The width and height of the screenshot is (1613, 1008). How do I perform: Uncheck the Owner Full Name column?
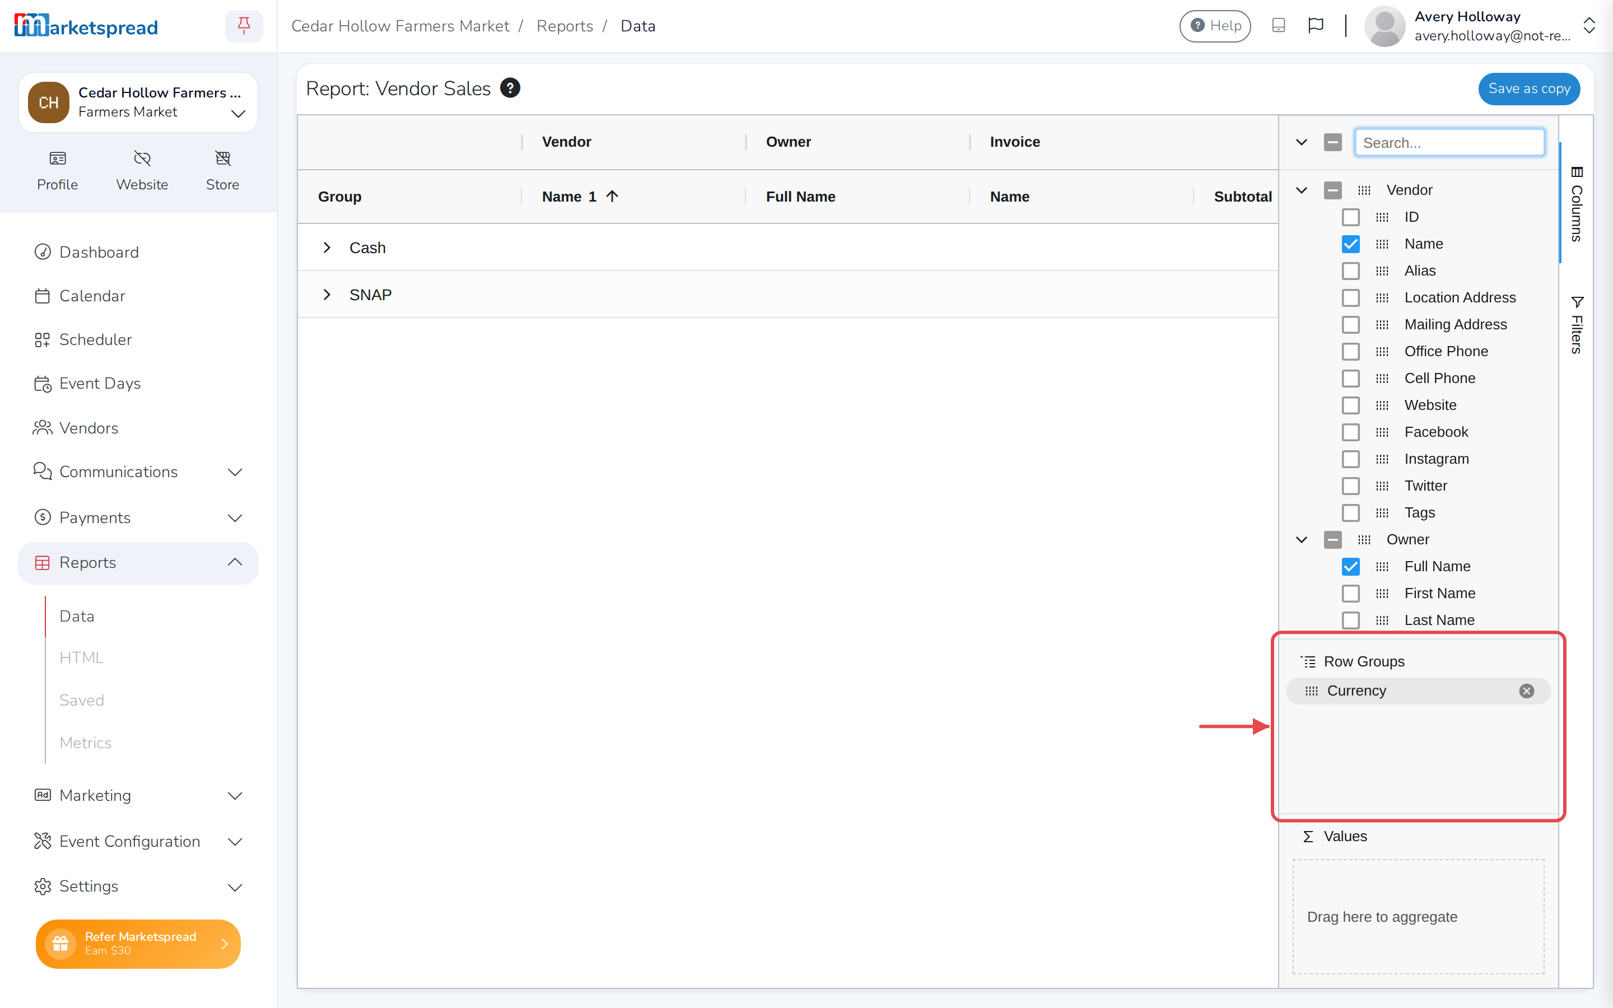coord(1350,567)
